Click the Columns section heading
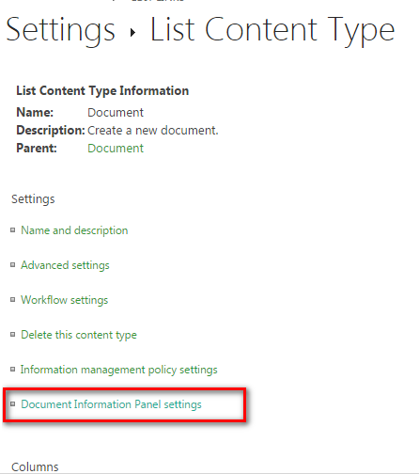The height and width of the screenshot is (474, 419). pyautogui.click(x=35, y=467)
